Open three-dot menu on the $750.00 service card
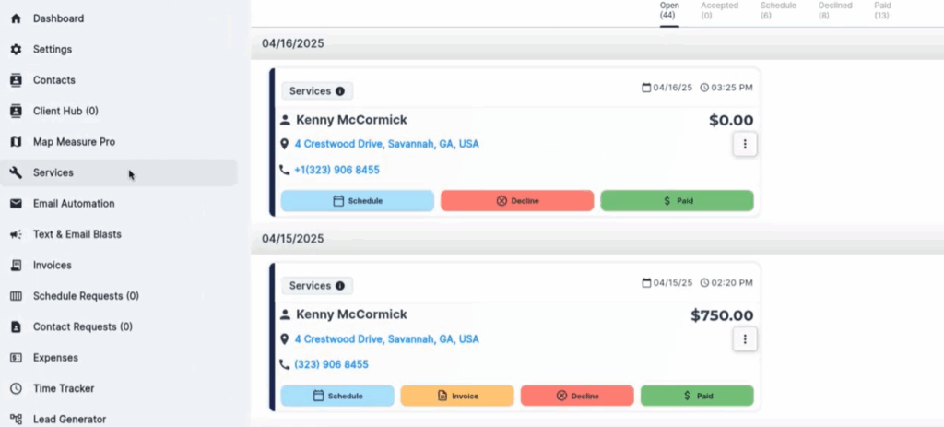 [x=744, y=339]
